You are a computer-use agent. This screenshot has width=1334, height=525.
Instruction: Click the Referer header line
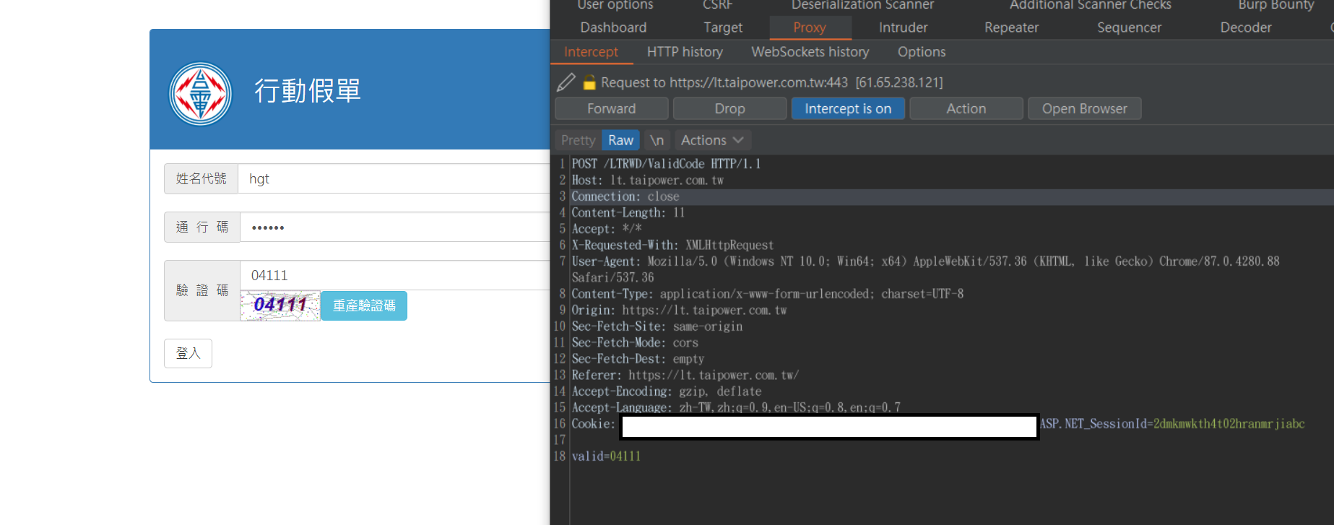click(x=685, y=375)
